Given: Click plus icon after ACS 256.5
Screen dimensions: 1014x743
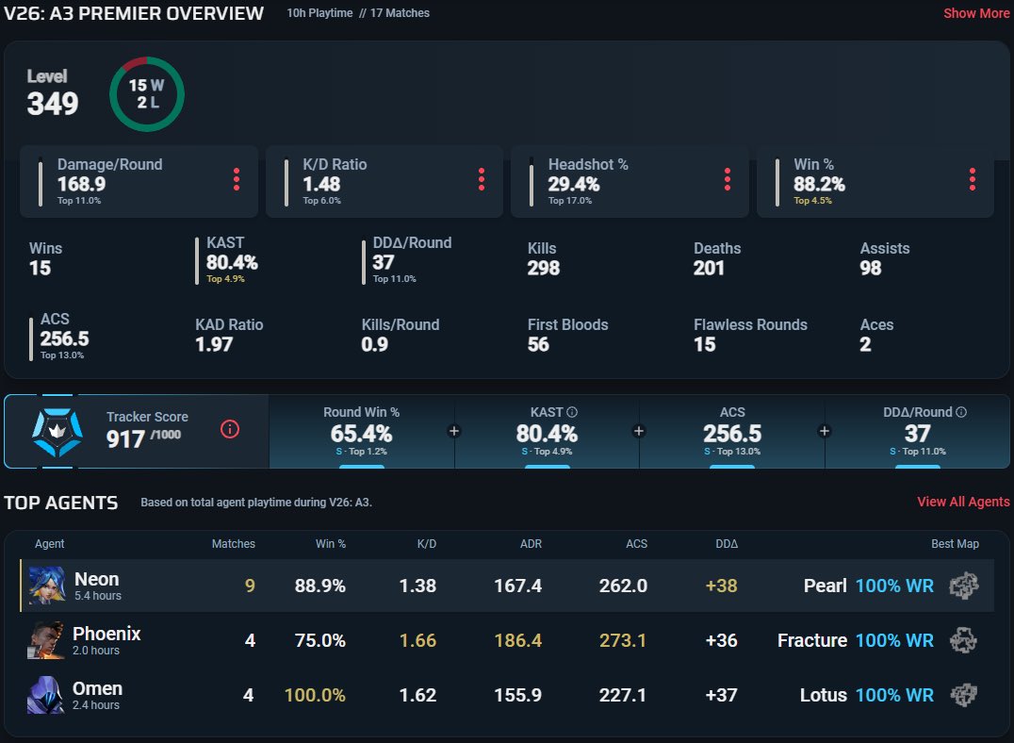Looking at the screenshot, I should [825, 431].
